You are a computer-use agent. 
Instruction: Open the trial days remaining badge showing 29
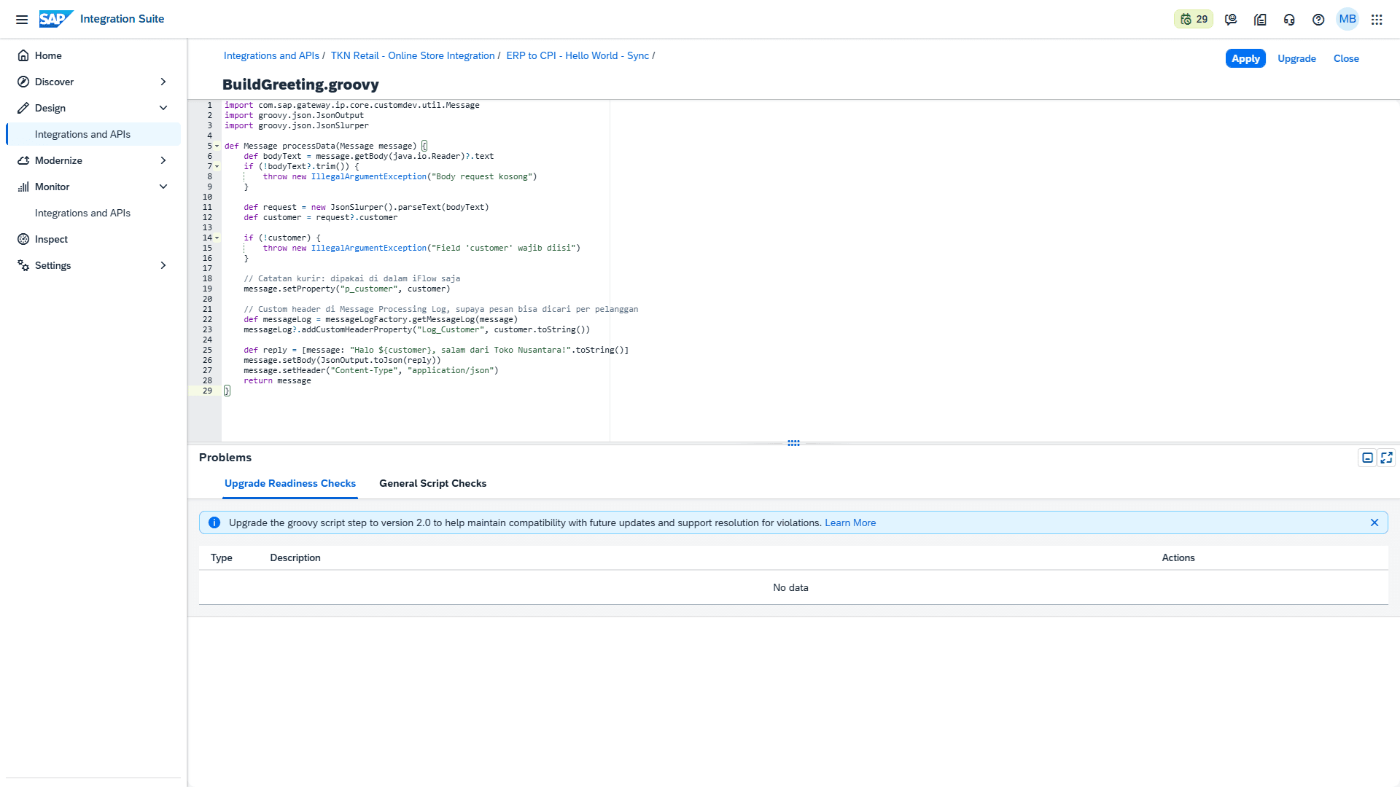coord(1194,20)
